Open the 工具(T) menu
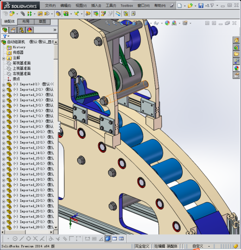The width and height of the screenshot is (241, 250). point(111,6)
